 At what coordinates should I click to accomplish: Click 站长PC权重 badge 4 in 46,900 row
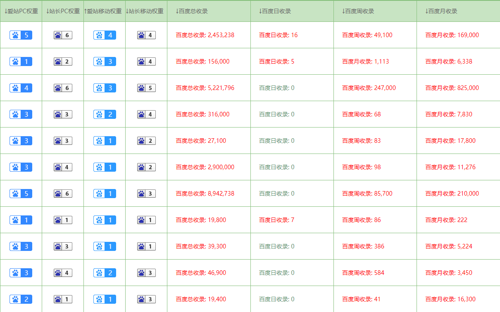[63, 273]
